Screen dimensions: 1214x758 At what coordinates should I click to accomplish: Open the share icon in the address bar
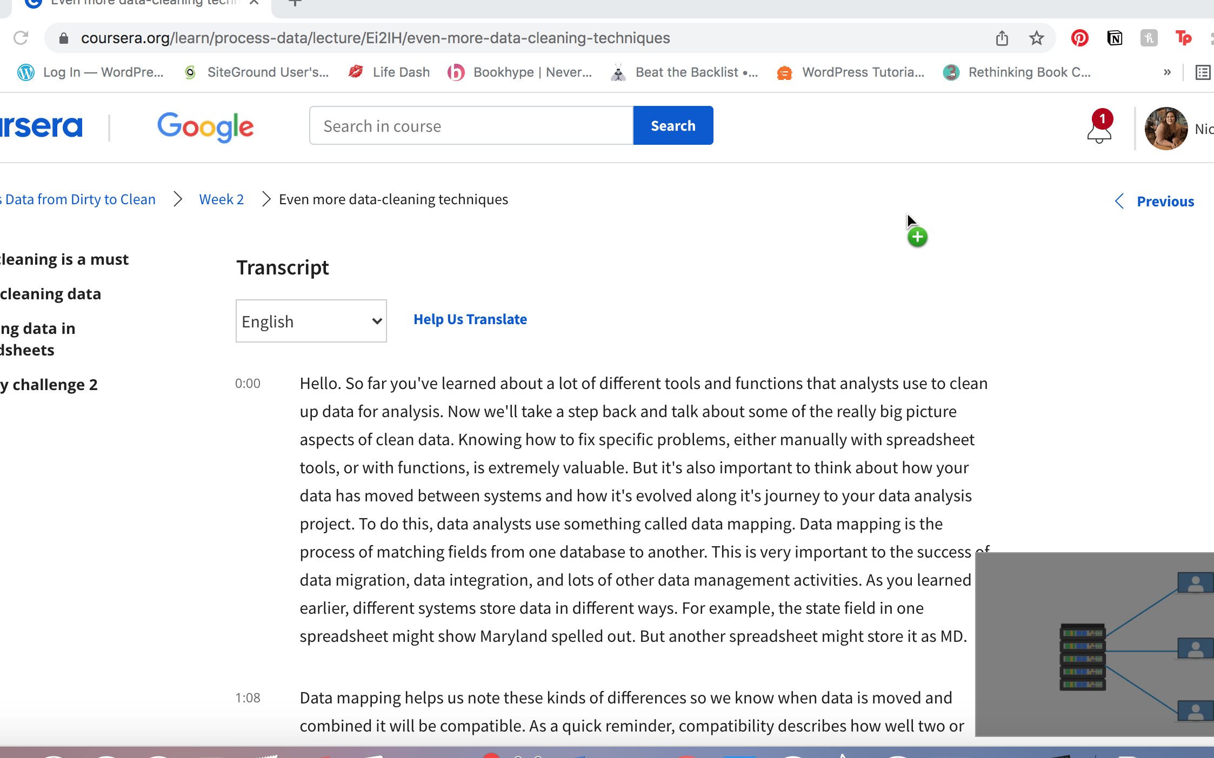point(1003,38)
